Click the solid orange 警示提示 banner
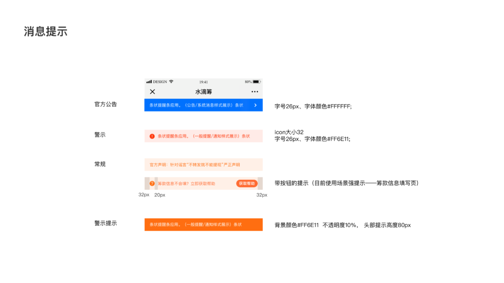504x283 pixels. (203, 225)
